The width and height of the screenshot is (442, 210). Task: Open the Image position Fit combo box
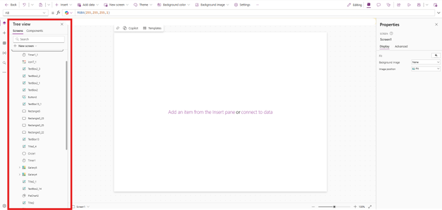pyautogui.click(x=426, y=69)
